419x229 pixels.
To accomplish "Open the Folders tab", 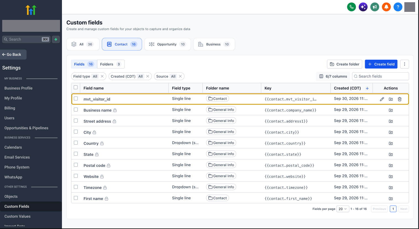I will click(x=111, y=64).
